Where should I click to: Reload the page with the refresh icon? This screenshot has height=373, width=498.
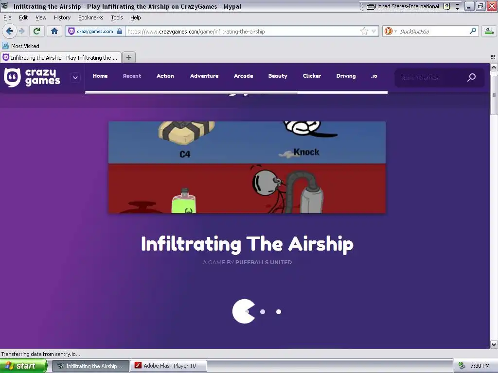tap(37, 31)
